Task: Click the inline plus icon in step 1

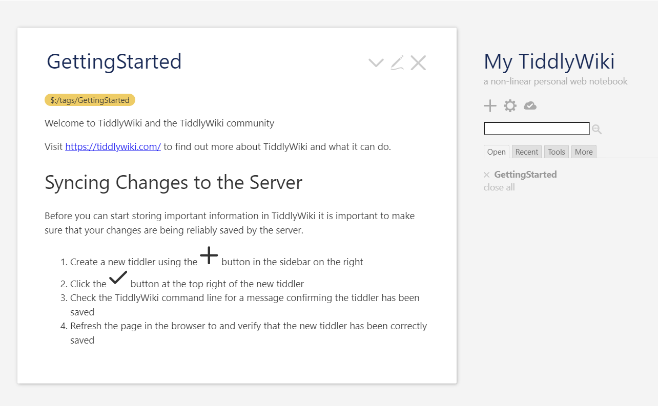Action: point(209,255)
